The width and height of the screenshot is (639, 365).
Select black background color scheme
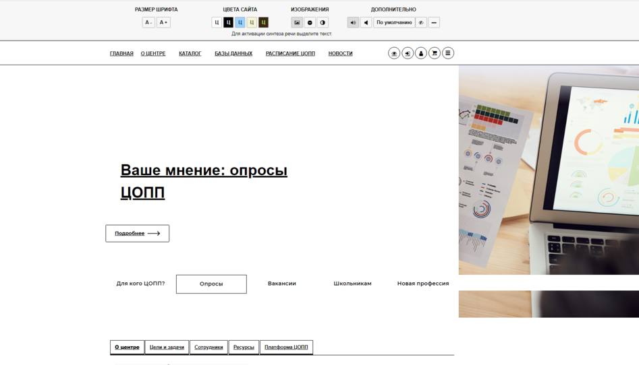pyautogui.click(x=228, y=22)
